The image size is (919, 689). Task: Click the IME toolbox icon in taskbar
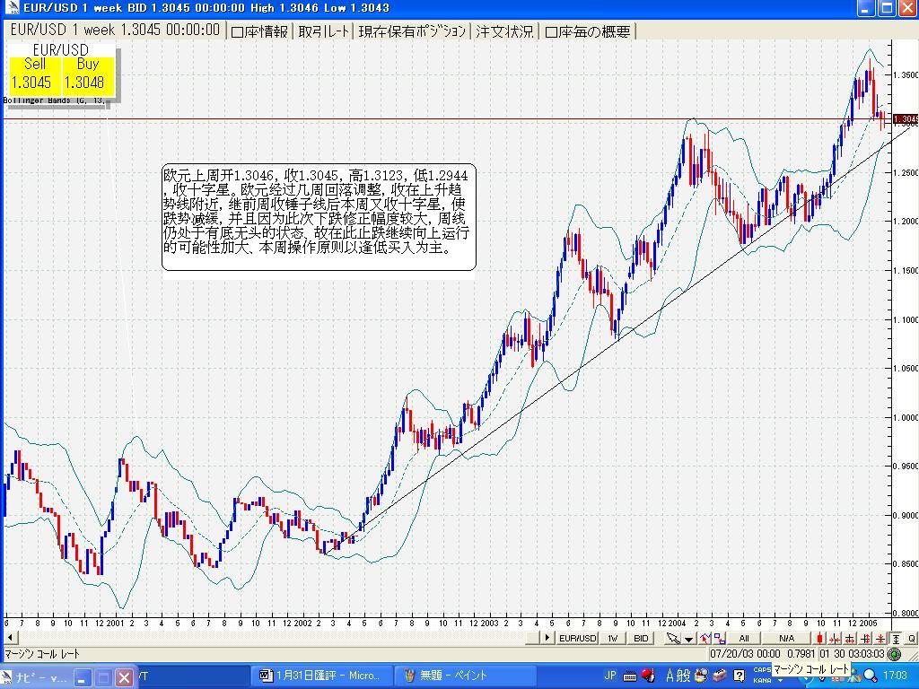(720, 676)
